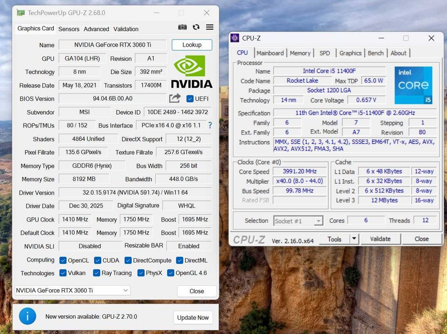This screenshot has height=334, width=447.
Task: Toggle the Ray Tracing checkbox
Action: click(x=96, y=273)
